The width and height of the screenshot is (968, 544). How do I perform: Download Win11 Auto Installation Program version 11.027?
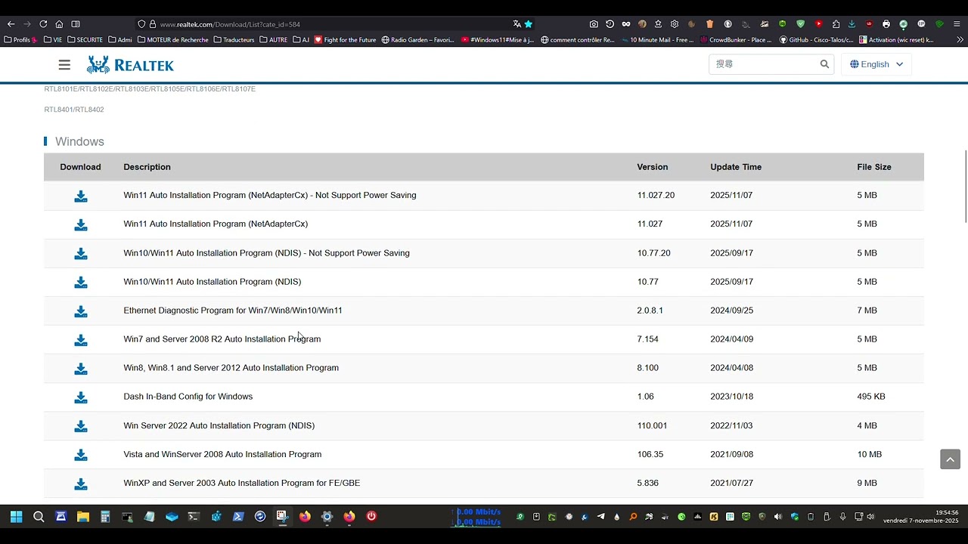[x=81, y=225]
